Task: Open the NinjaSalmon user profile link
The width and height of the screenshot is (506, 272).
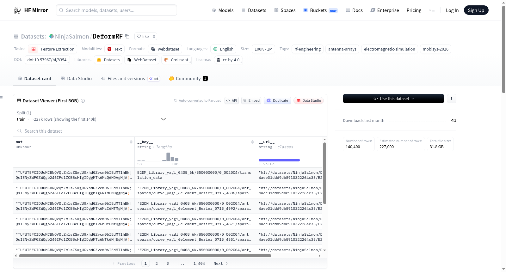Action: [x=72, y=36]
